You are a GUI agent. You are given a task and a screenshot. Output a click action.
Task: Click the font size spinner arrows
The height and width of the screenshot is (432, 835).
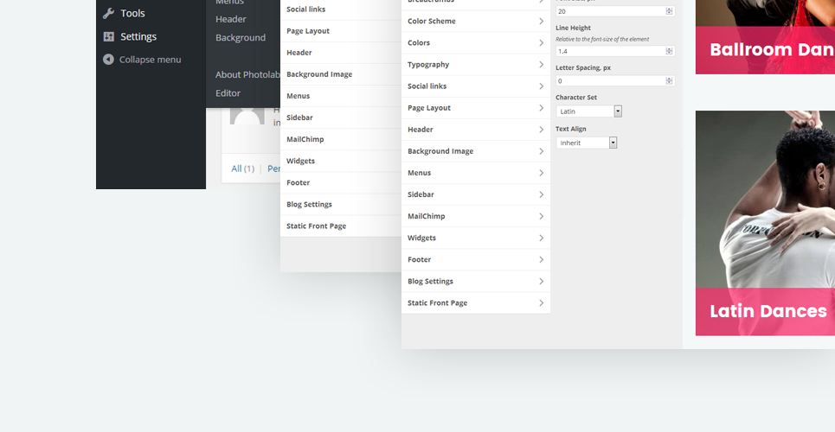click(x=670, y=11)
